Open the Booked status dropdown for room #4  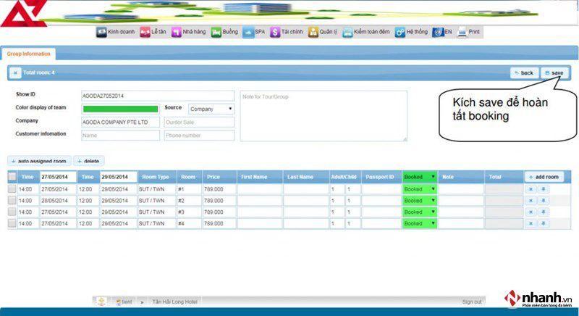point(420,224)
